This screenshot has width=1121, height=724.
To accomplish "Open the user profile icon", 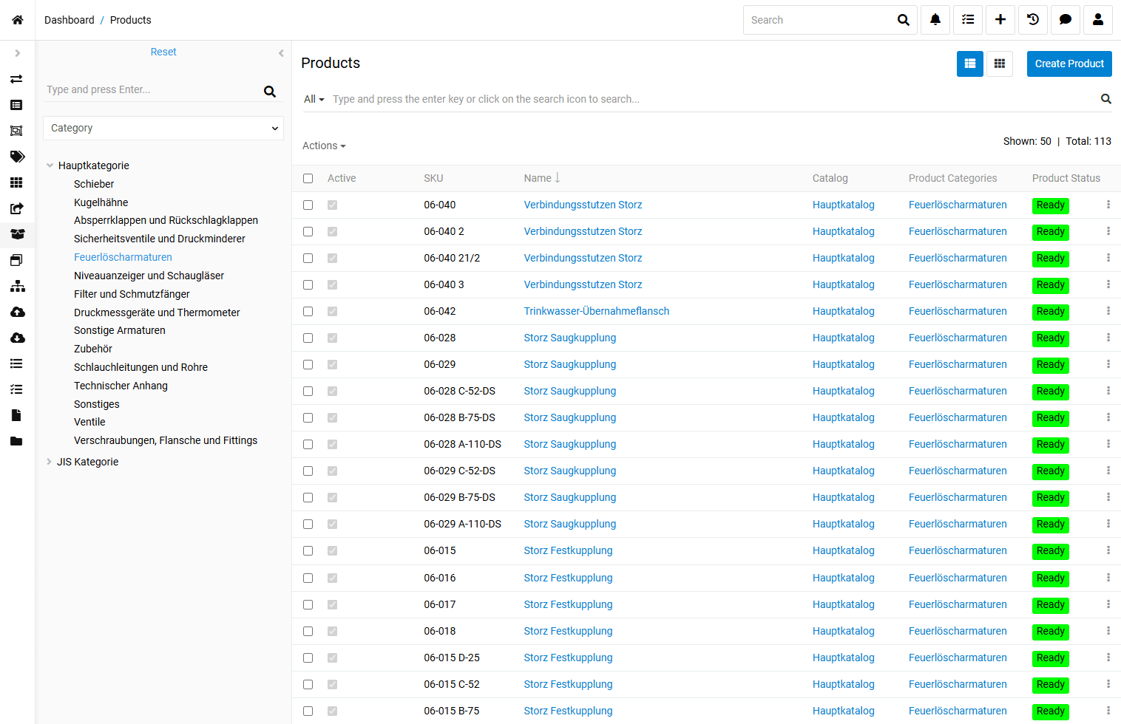I will click(x=1098, y=20).
